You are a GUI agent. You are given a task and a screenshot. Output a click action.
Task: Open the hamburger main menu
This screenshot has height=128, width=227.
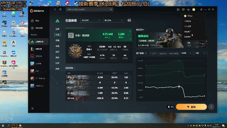coord(201,10)
